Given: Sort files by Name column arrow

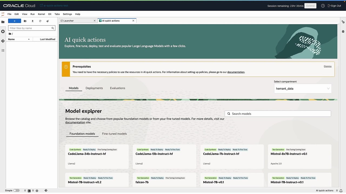Looking at the screenshot, I should click(29, 39).
